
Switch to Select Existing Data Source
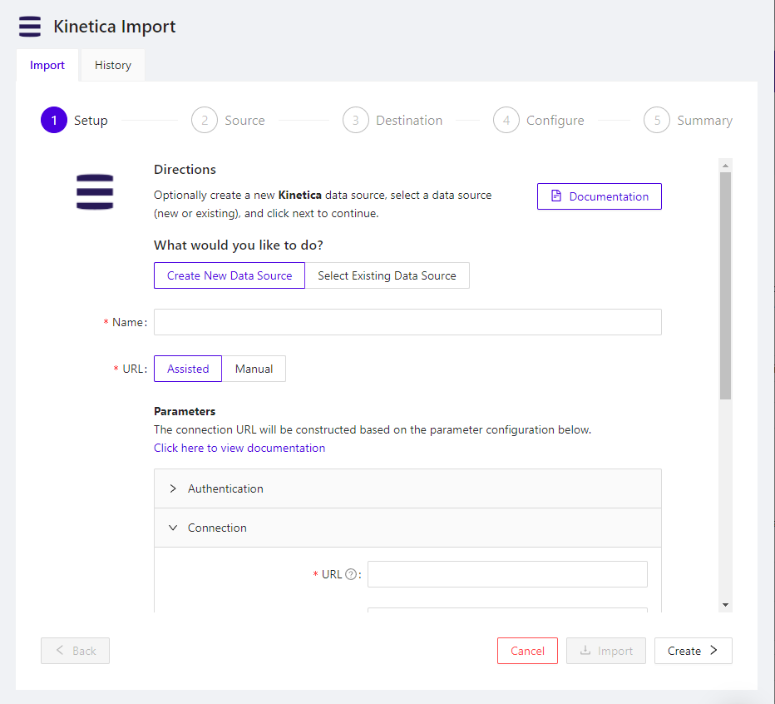[387, 275]
